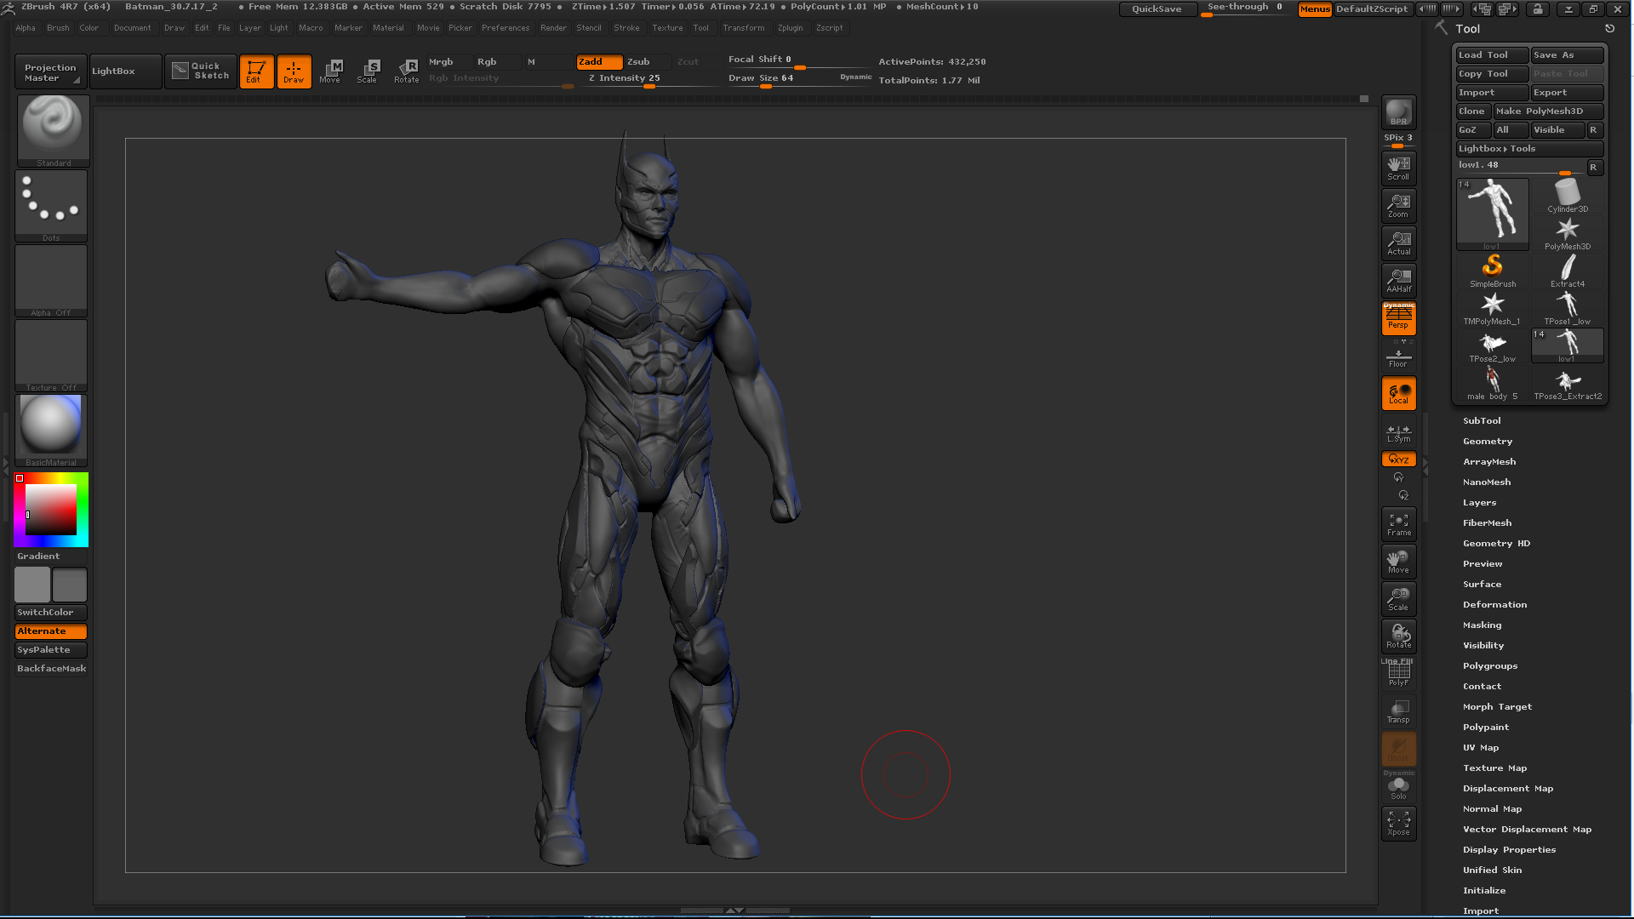Image resolution: width=1634 pixels, height=919 pixels.
Task: Open the Alpha menu
Action: 26,27
